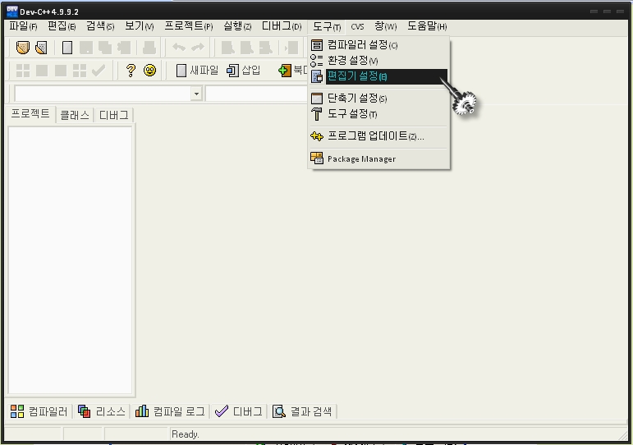Viewport: 633px width, 445px height.
Task: Click the Package Manager icon
Action: tap(317, 158)
